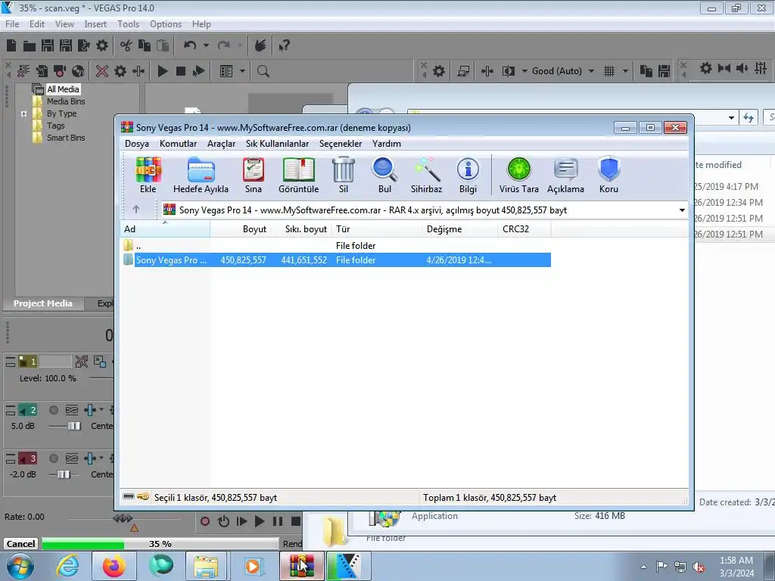The image size is (775, 581).
Task: Cancel the VEGAS render
Action: [x=20, y=543]
